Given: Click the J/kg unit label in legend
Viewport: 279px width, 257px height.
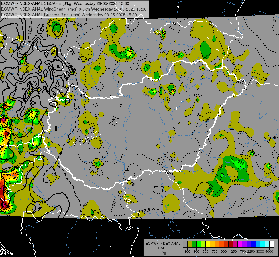Looking at the screenshot, I should coord(163,253).
